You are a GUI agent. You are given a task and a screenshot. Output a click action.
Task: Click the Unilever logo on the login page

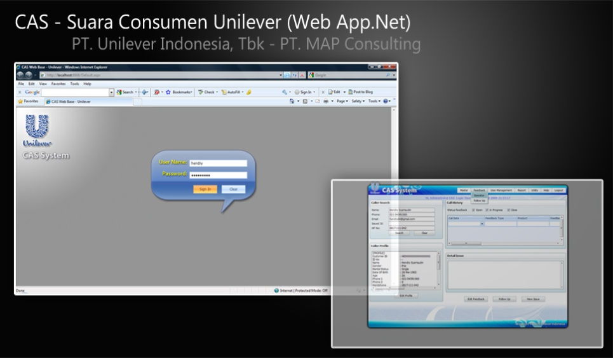pyautogui.click(x=37, y=130)
